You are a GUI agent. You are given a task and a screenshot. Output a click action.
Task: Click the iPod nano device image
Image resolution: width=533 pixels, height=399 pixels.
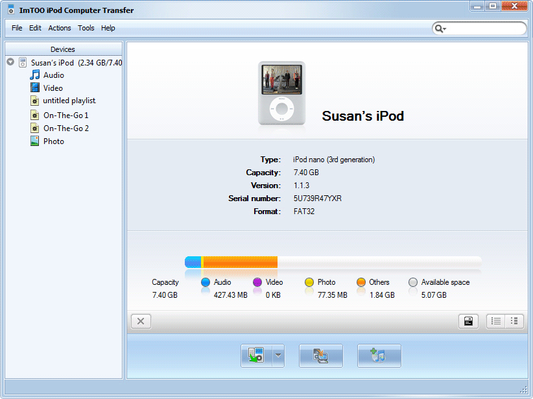(281, 93)
